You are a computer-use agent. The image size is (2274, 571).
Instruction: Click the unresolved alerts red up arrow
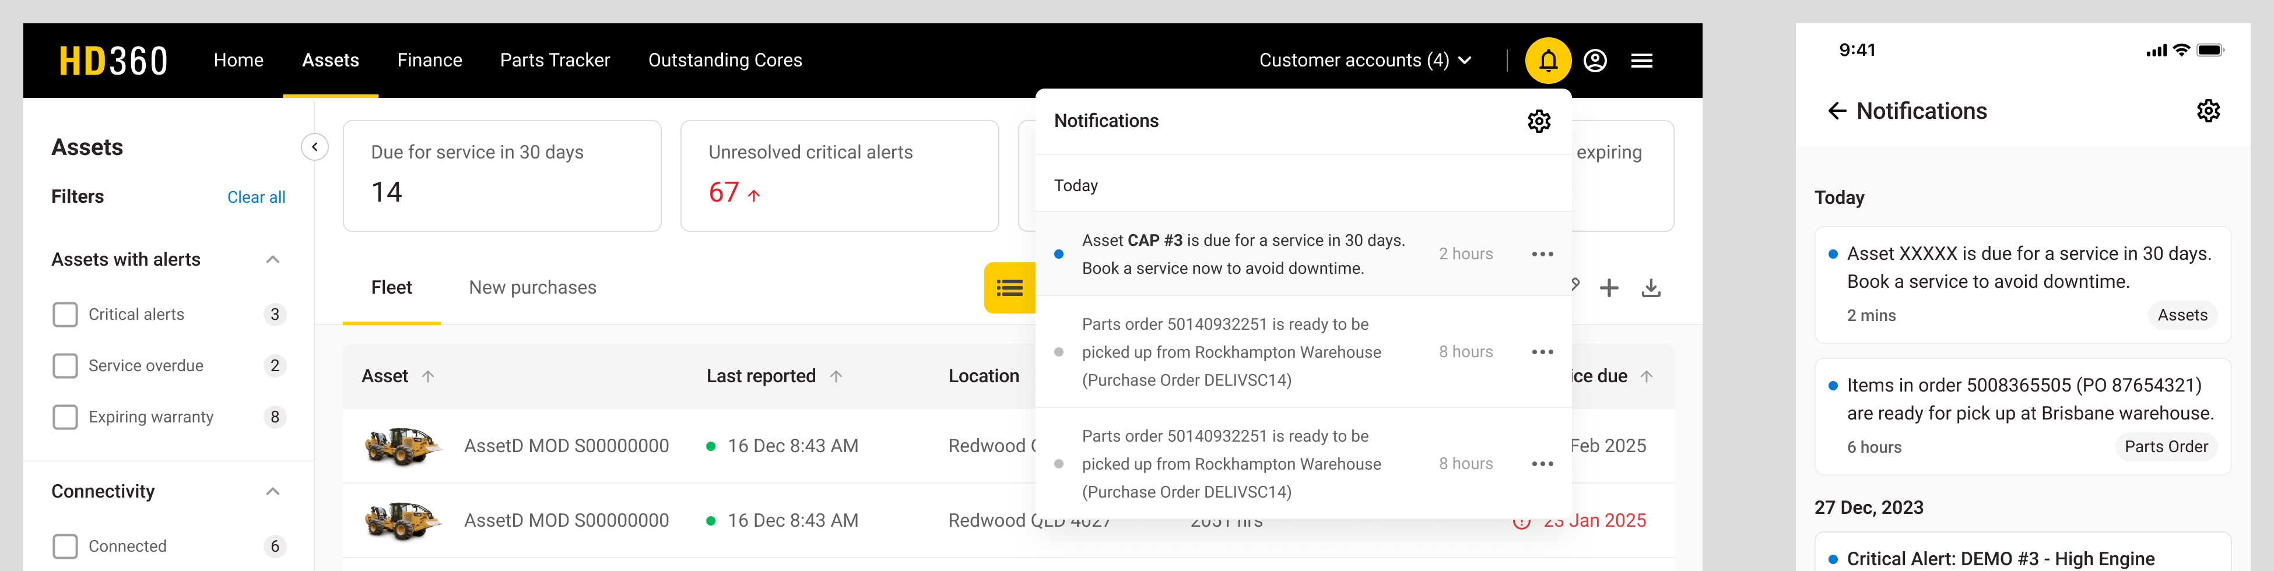pyautogui.click(x=754, y=195)
